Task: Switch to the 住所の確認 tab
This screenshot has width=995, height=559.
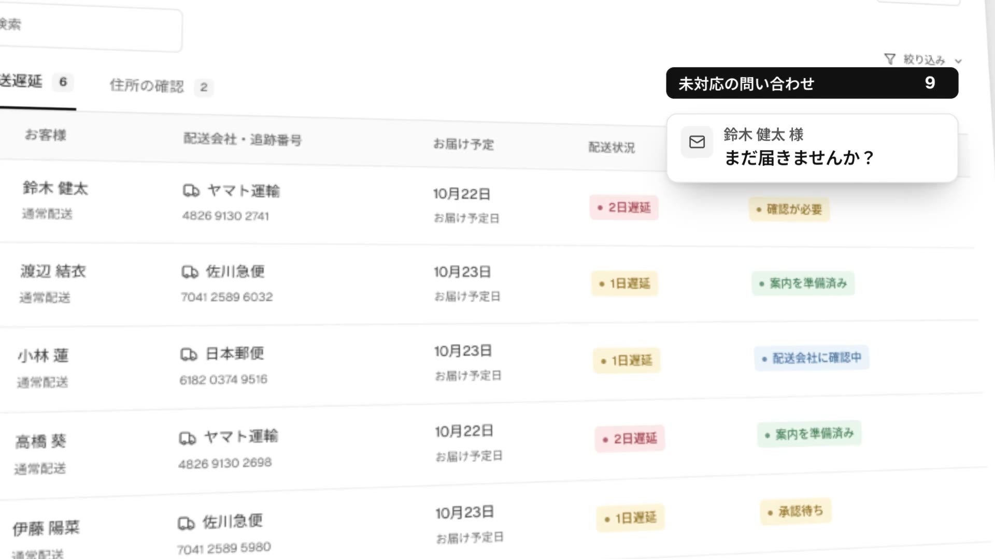Action: pos(161,86)
